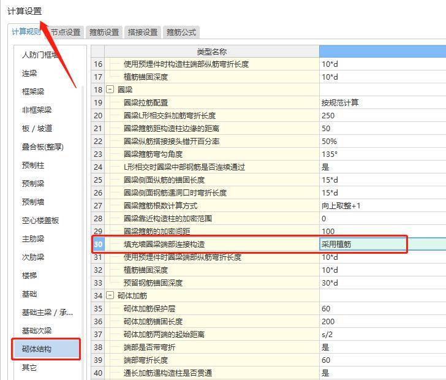Select row number 30 header
This screenshot has height=380, width=446.
click(x=98, y=244)
